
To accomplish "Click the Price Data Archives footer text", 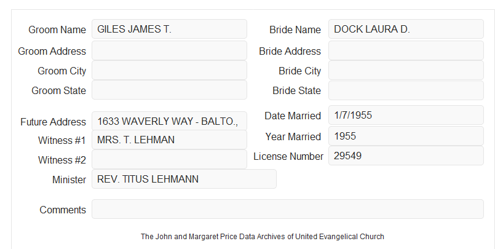I will click(263, 237).
